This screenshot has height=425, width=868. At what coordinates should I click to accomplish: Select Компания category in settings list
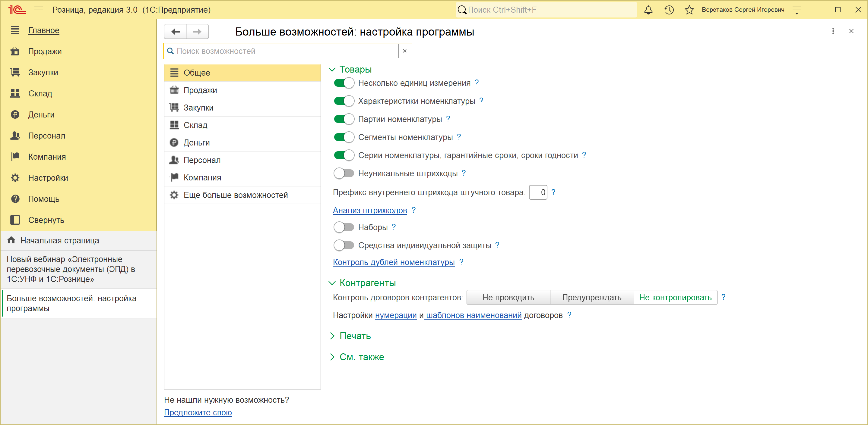click(x=242, y=177)
